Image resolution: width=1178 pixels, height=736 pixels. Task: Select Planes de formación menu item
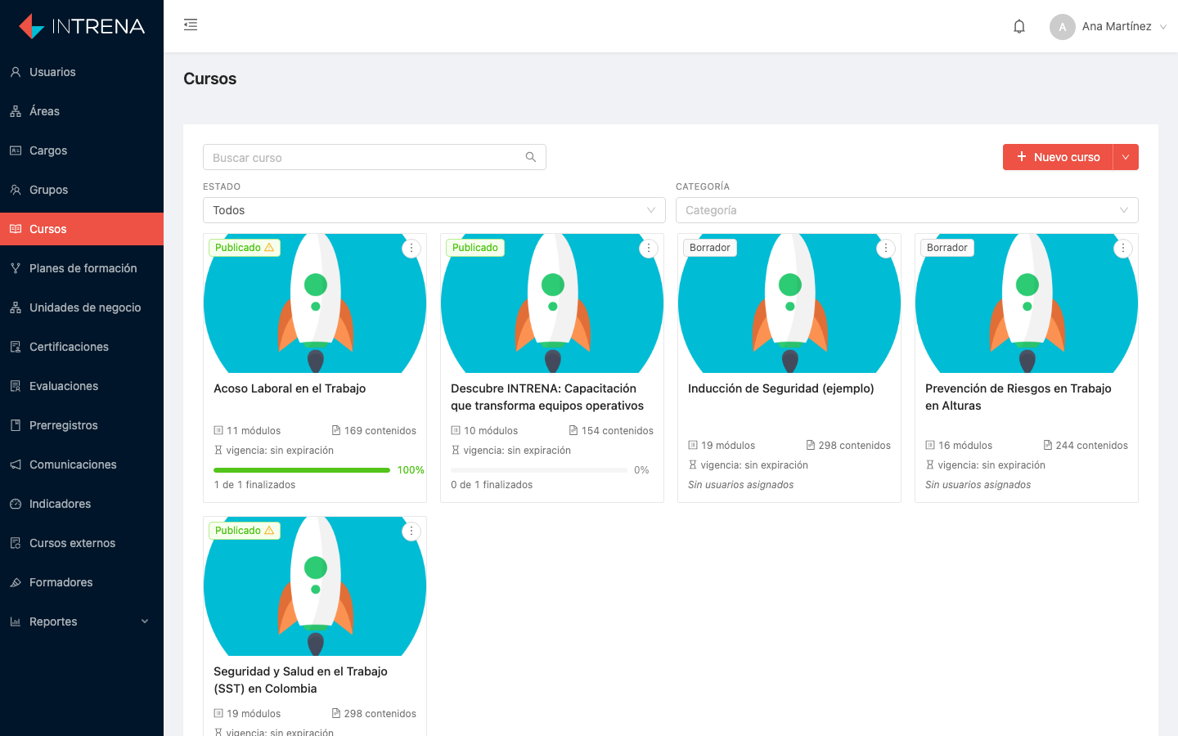(x=82, y=268)
